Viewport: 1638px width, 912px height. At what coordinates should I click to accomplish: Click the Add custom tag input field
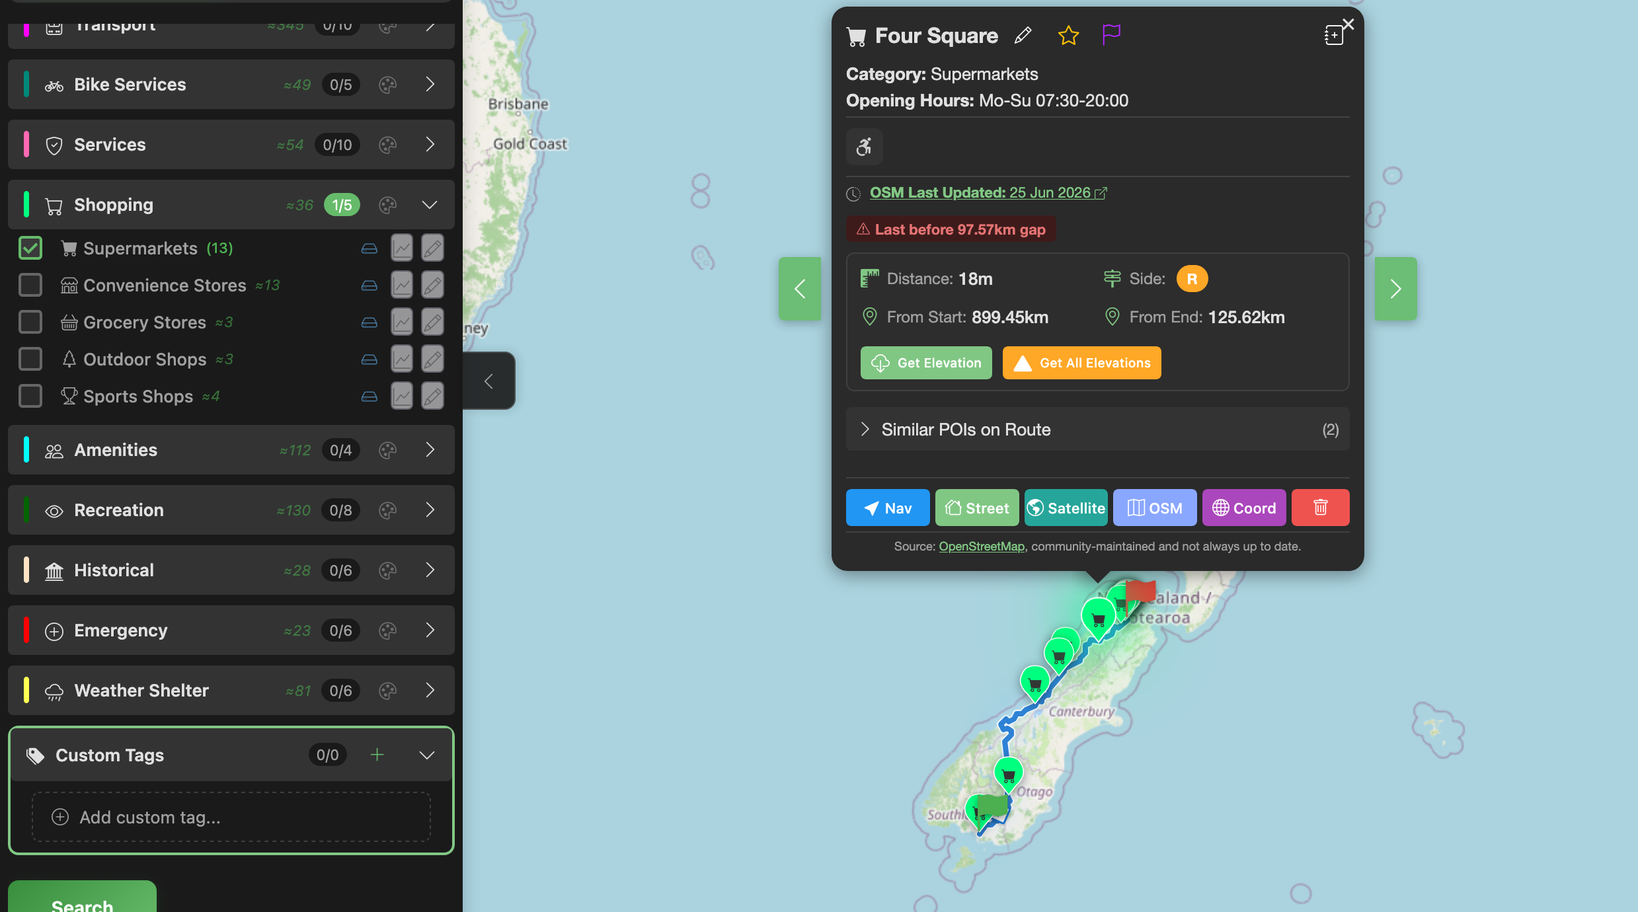pos(231,817)
